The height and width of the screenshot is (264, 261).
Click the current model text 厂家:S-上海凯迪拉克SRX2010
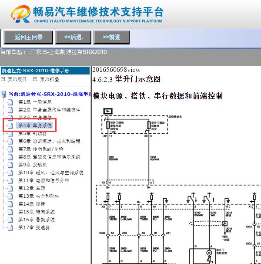tap(68, 52)
